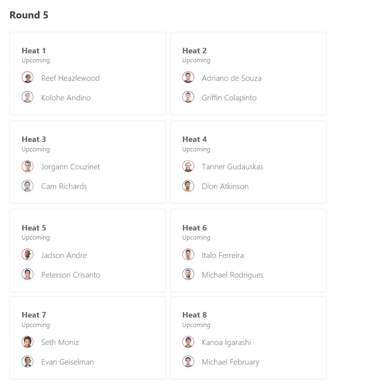The image size is (371, 392).
Task: Click the Dion Atkinson name link
Action: [225, 186]
